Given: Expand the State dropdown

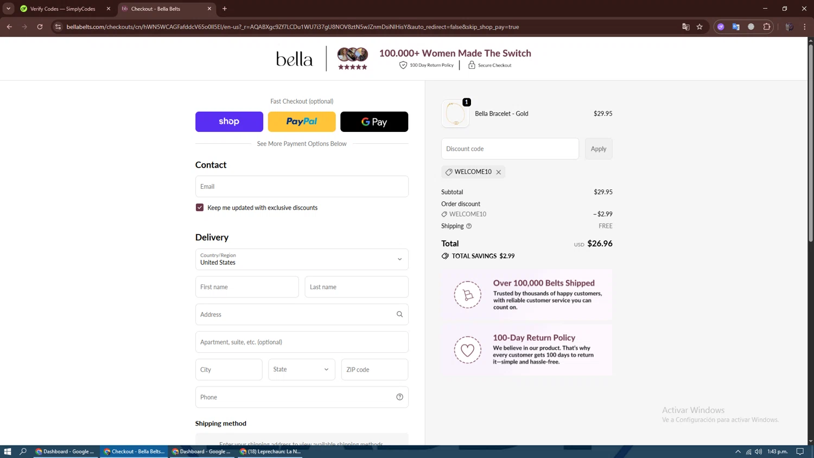Looking at the screenshot, I should pos(302,370).
